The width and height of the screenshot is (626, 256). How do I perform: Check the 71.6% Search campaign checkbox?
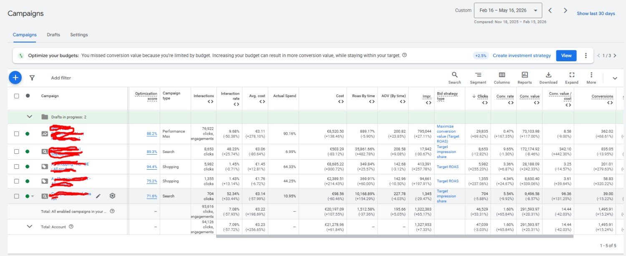coord(17,196)
